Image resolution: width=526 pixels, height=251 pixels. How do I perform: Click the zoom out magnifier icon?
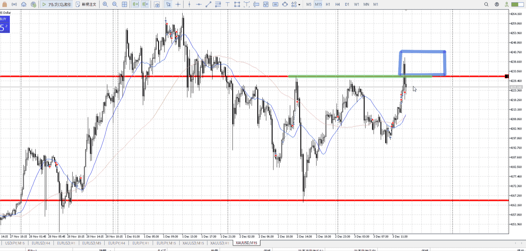click(x=115, y=4)
